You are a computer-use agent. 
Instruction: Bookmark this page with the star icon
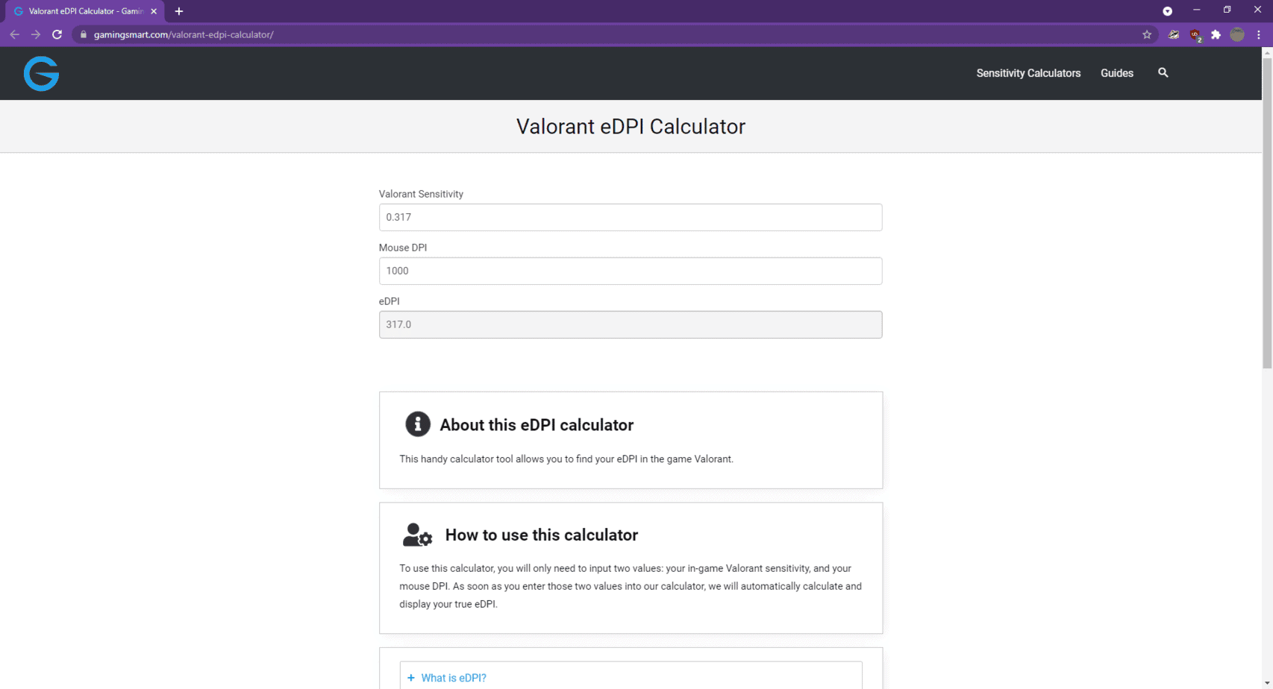pyautogui.click(x=1147, y=34)
